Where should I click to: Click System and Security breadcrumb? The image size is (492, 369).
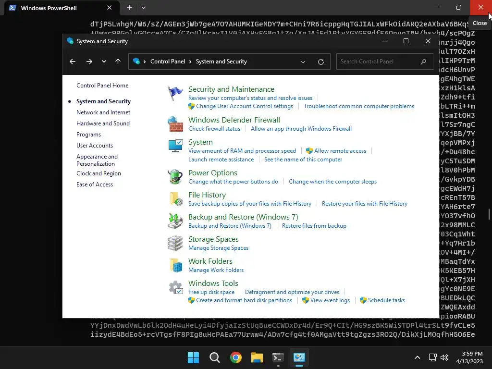point(221,61)
